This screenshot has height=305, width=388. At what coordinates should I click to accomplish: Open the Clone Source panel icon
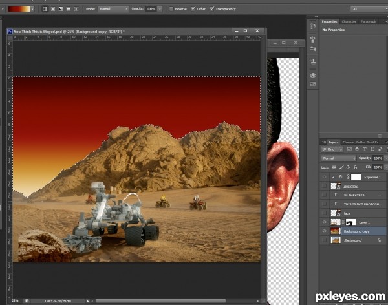point(313,61)
